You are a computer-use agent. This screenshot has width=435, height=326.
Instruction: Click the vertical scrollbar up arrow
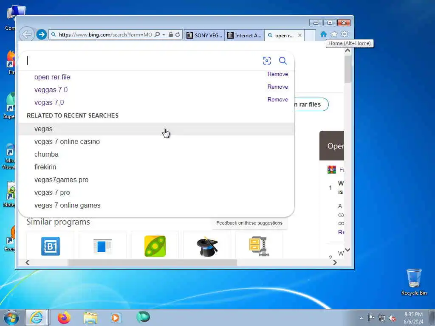click(347, 51)
